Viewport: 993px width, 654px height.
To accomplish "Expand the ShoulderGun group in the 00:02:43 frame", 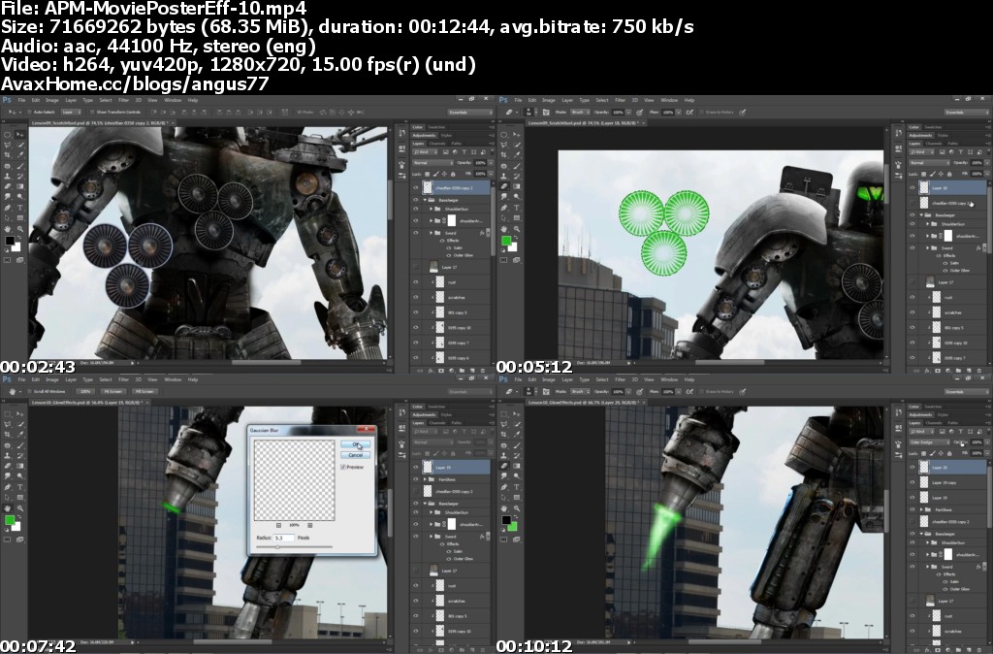I will point(431,209).
